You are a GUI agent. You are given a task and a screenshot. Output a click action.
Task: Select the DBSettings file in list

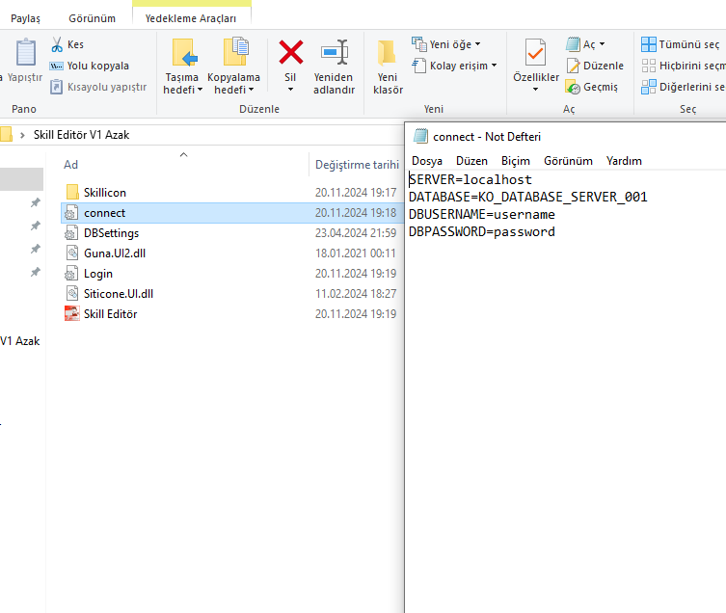[x=111, y=233]
